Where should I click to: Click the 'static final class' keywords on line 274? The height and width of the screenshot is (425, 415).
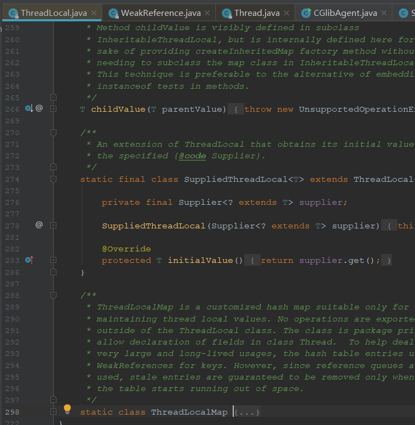click(x=129, y=180)
